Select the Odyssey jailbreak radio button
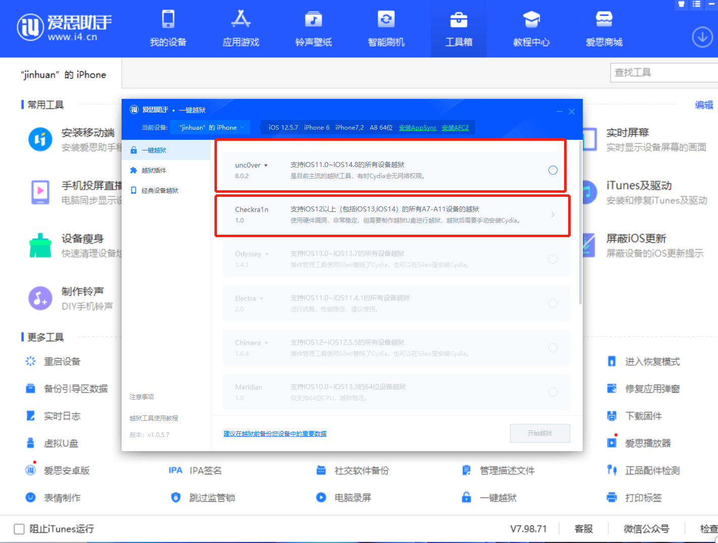Viewport: 718px width, 543px height. tap(553, 259)
